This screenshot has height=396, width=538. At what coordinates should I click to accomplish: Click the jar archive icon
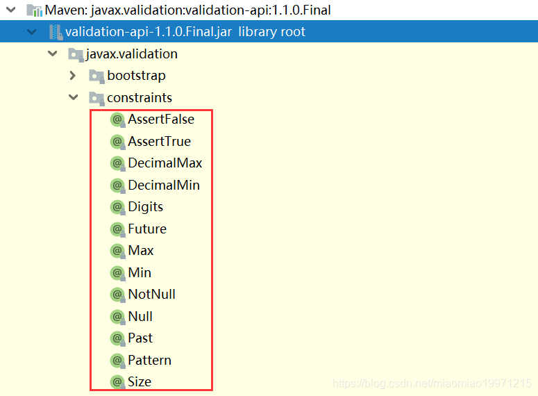pyautogui.click(x=56, y=32)
